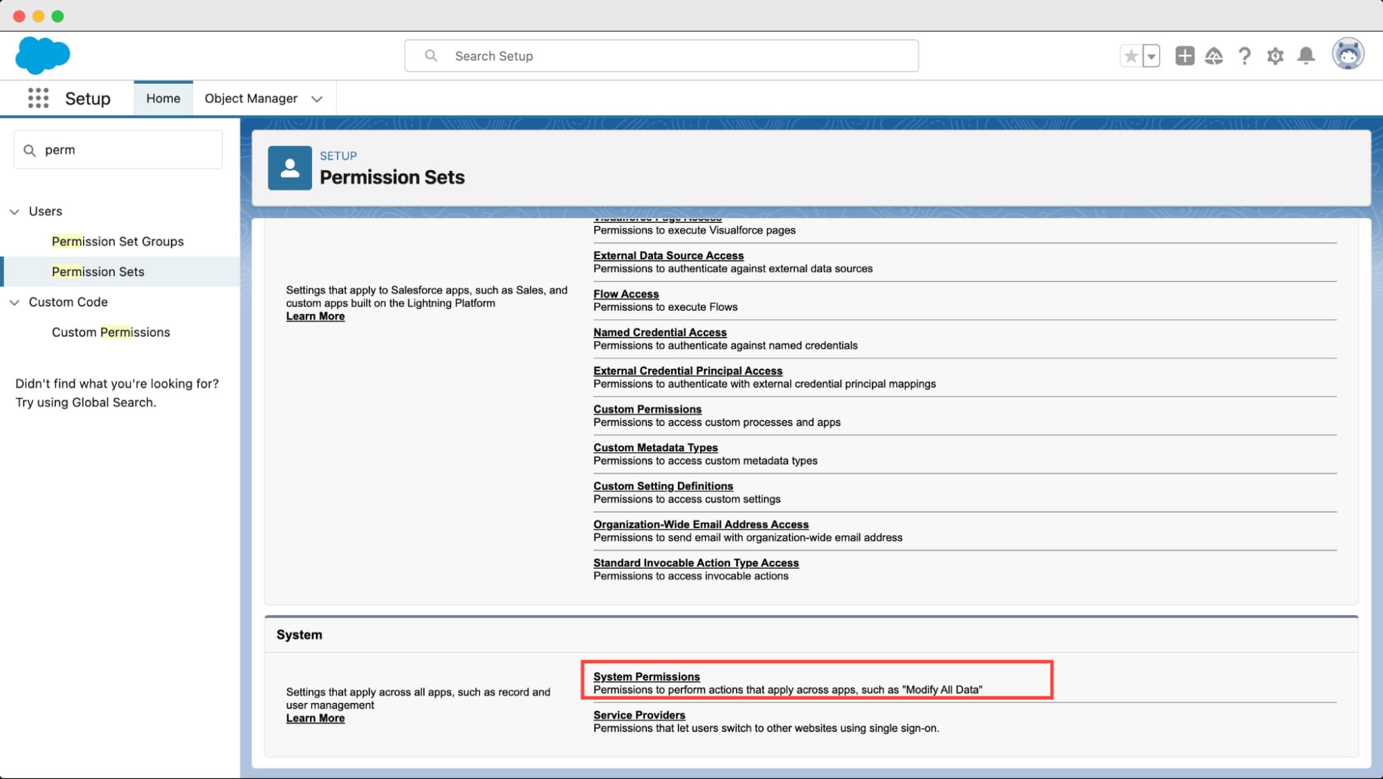Image resolution: width=1383 pixels, height=779 pixels.
Task: Open the Flow Access link
Action: (x=626, y=294)
